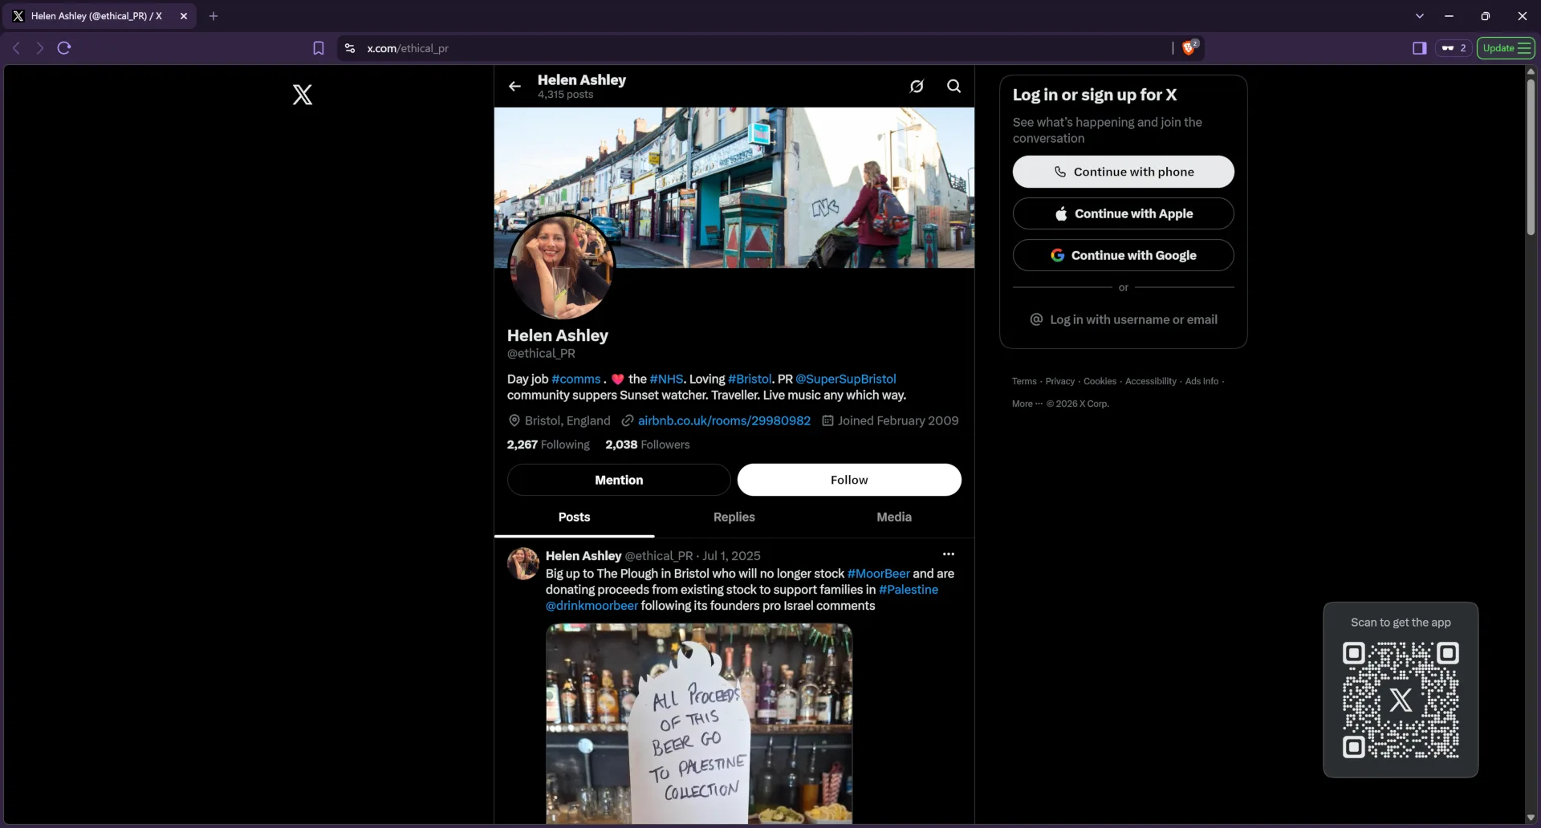Choose Continue with phone
The width and height of the screenshot is (1541, 828).
pos(1123,172)
